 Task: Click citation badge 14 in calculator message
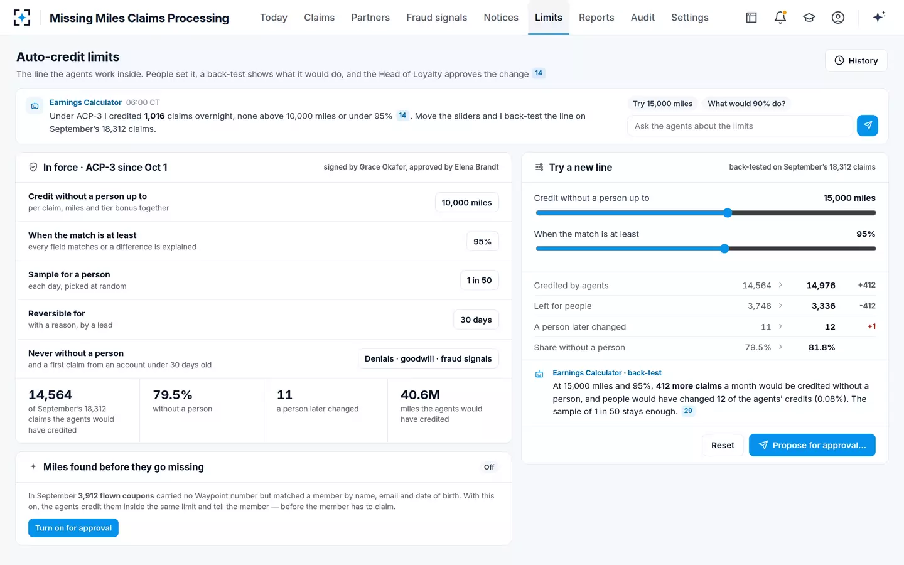[402, 116]
